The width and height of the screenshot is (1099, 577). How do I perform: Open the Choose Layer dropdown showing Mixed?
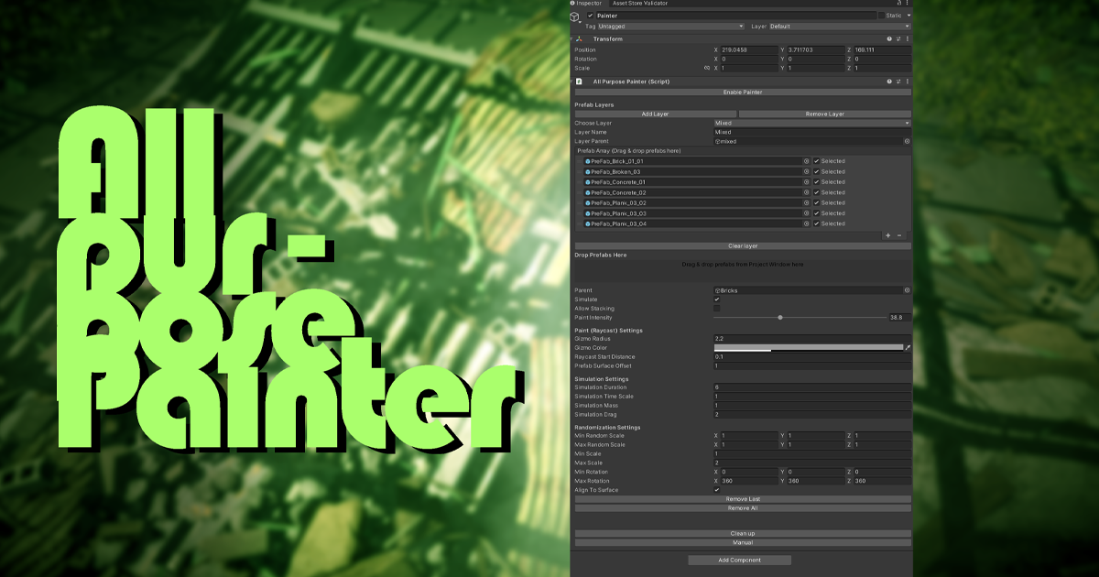coord(812,123)
